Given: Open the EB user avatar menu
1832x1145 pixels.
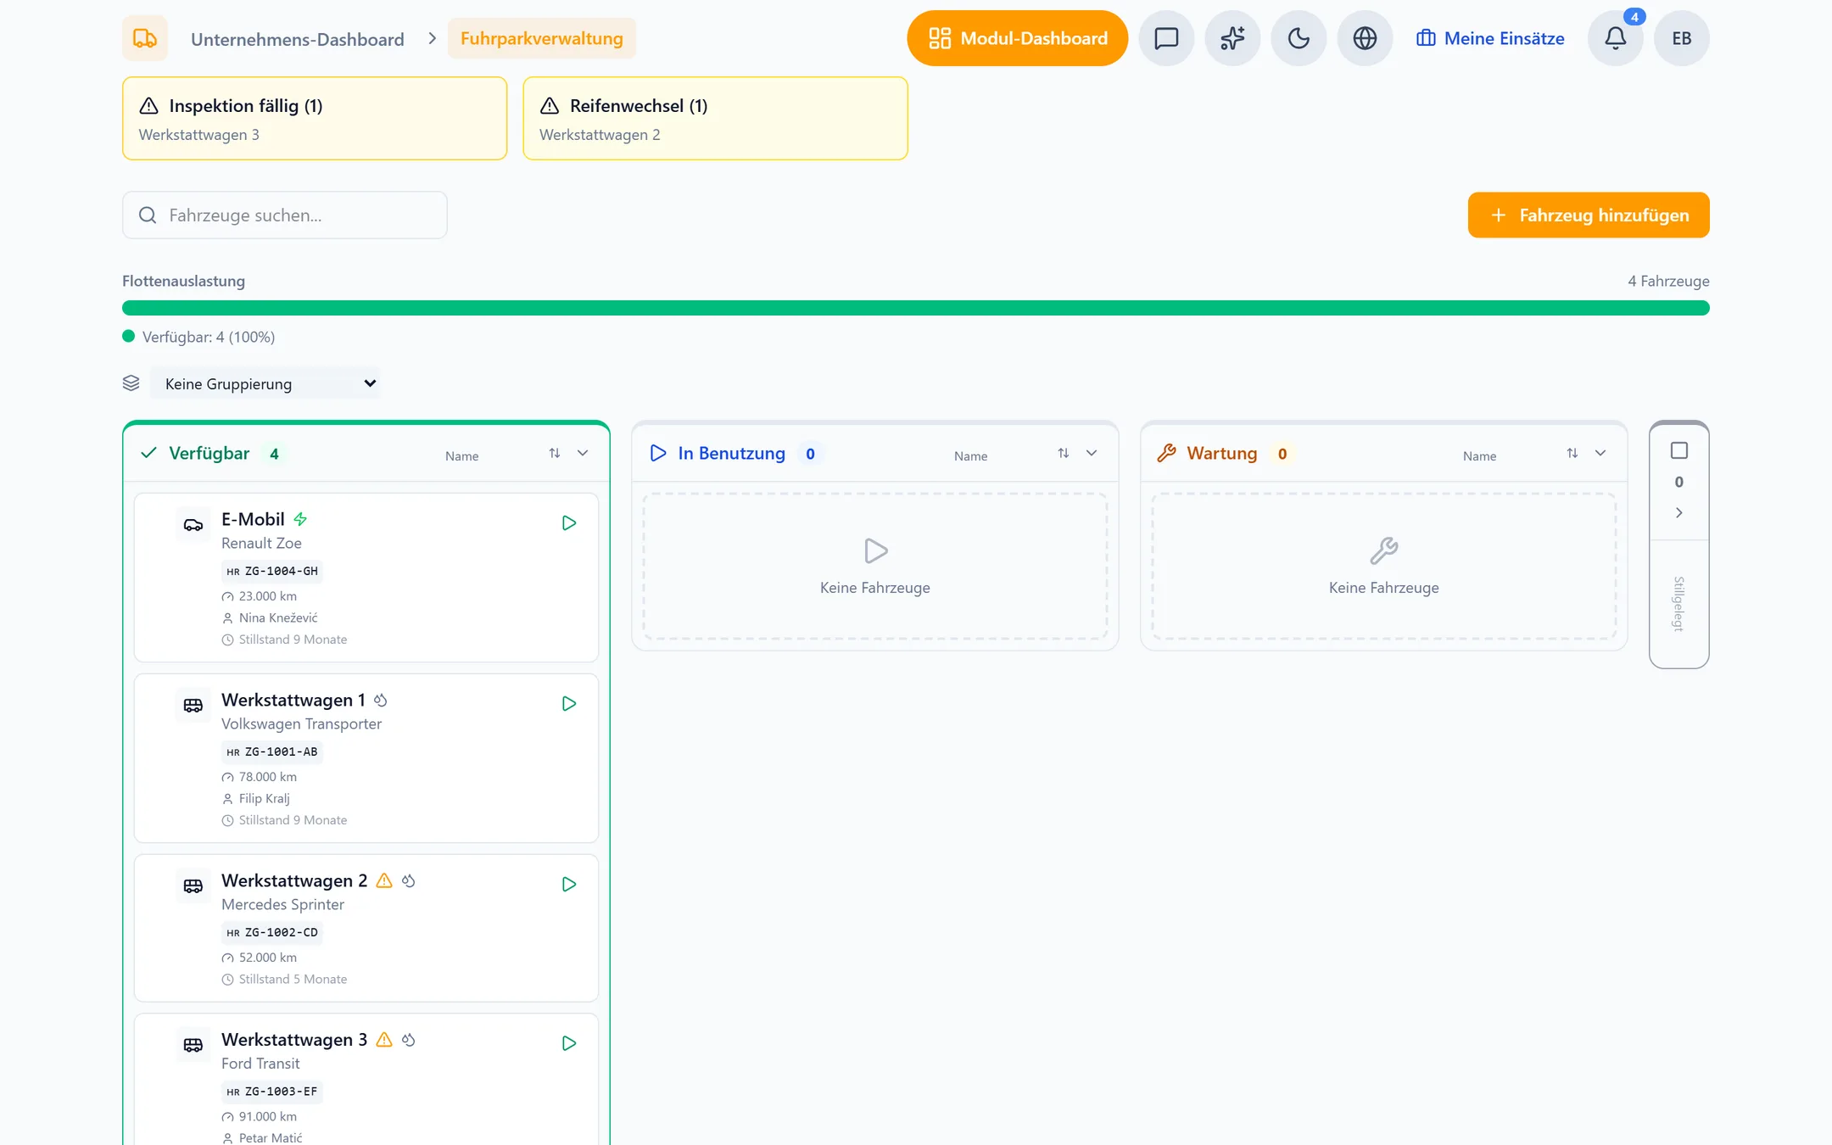Looking at the screenshot, I should [x=1681, y=38].
